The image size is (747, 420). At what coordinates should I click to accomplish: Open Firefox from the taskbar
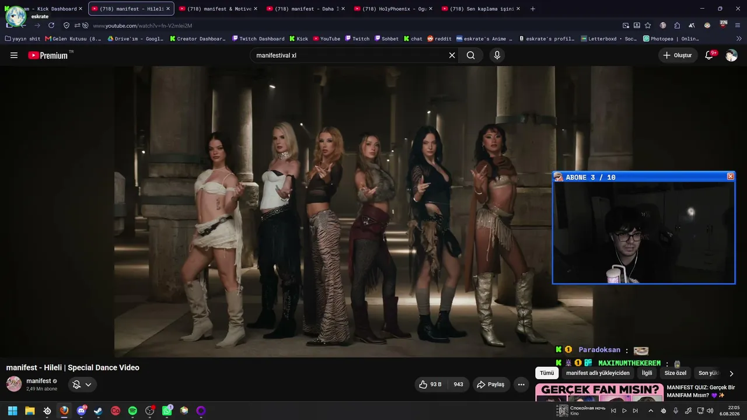pos(64,411)
